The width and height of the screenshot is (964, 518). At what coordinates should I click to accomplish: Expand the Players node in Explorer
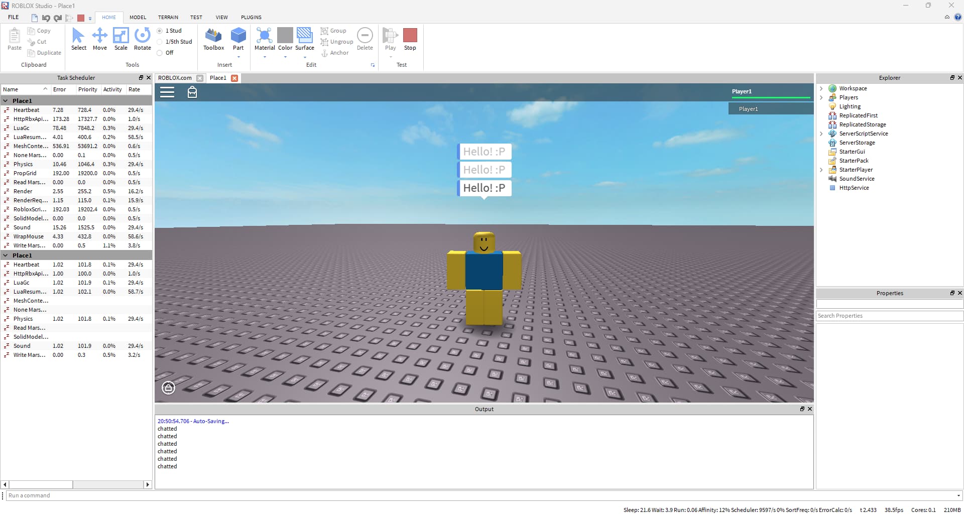coord(821,97)
